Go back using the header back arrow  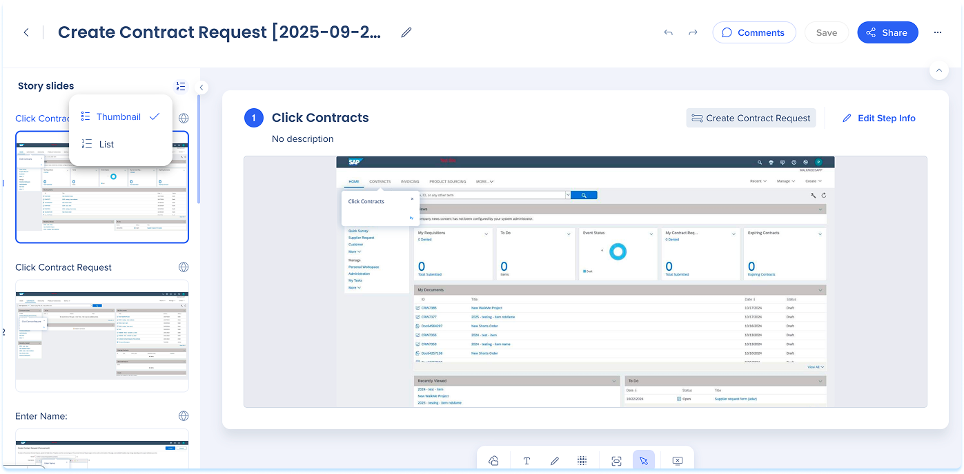tap(26, 32)
